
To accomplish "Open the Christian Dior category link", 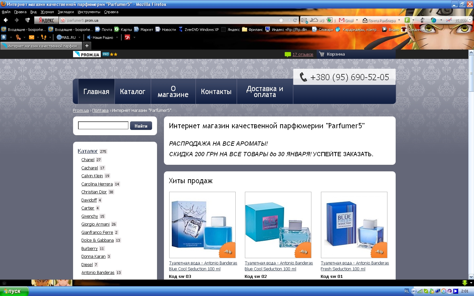I will [94, 192].
